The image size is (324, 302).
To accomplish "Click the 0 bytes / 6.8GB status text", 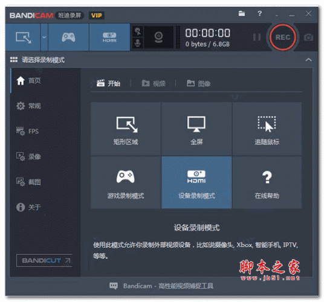I will click(x=207, y=44).
